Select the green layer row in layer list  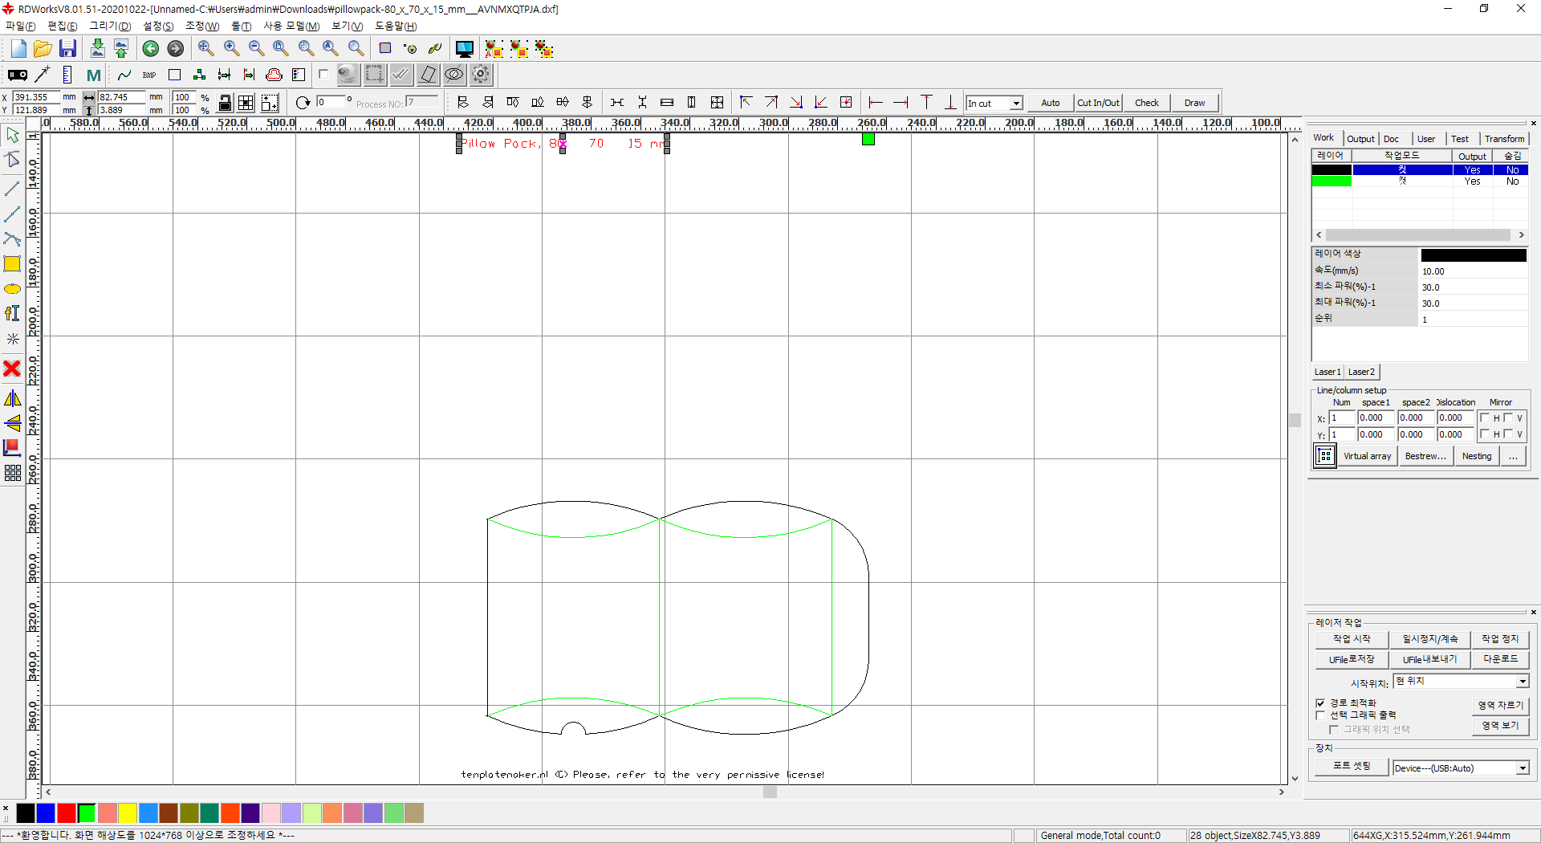click(1419, 181)
